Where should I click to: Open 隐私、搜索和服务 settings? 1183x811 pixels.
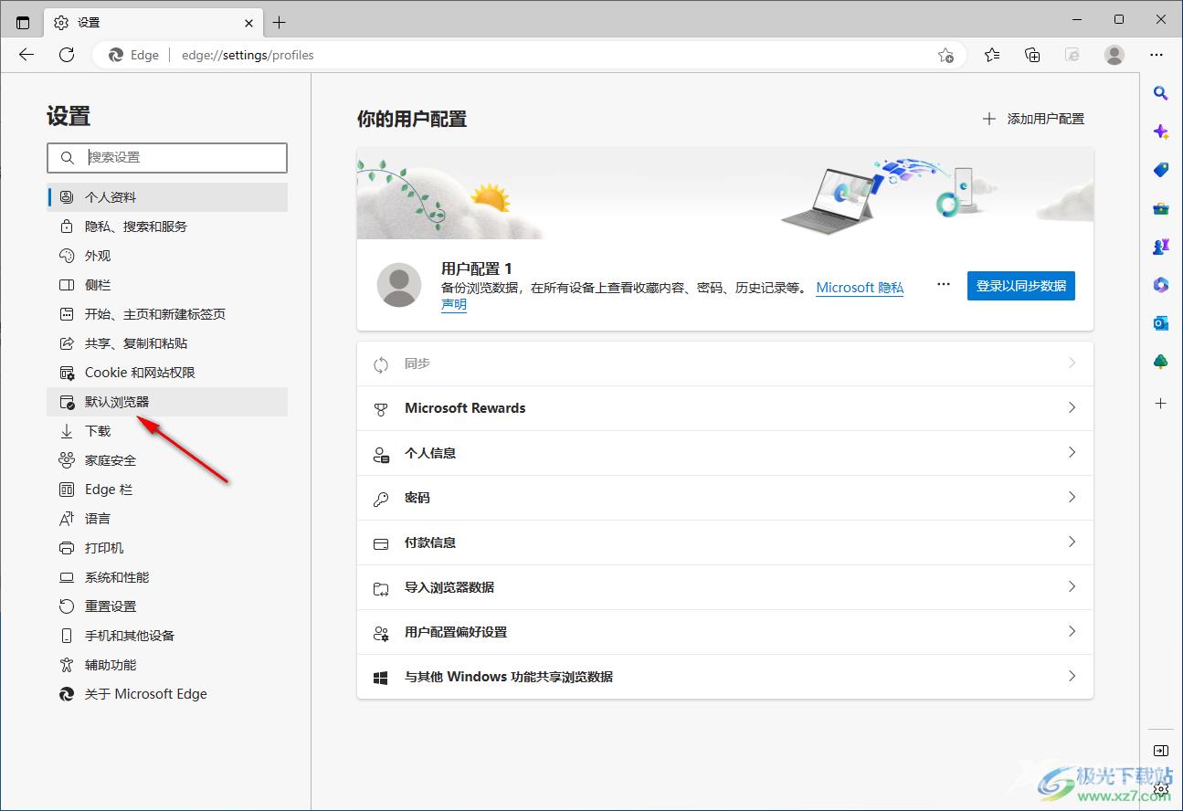click(167, 226)
